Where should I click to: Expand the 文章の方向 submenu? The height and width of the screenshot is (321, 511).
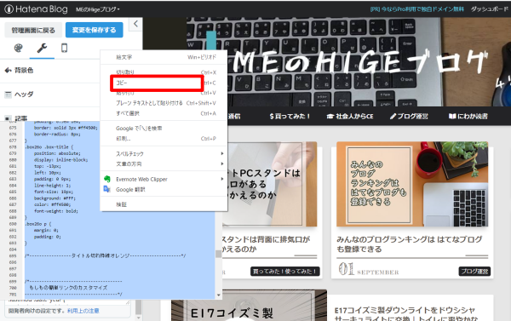pyautogui.click(x=164, y=164)
